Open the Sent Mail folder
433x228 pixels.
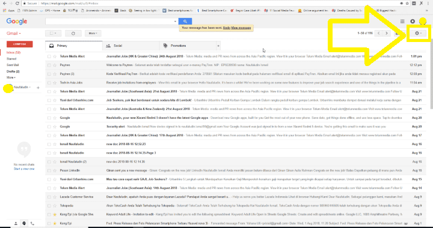(x=13, y=65)
